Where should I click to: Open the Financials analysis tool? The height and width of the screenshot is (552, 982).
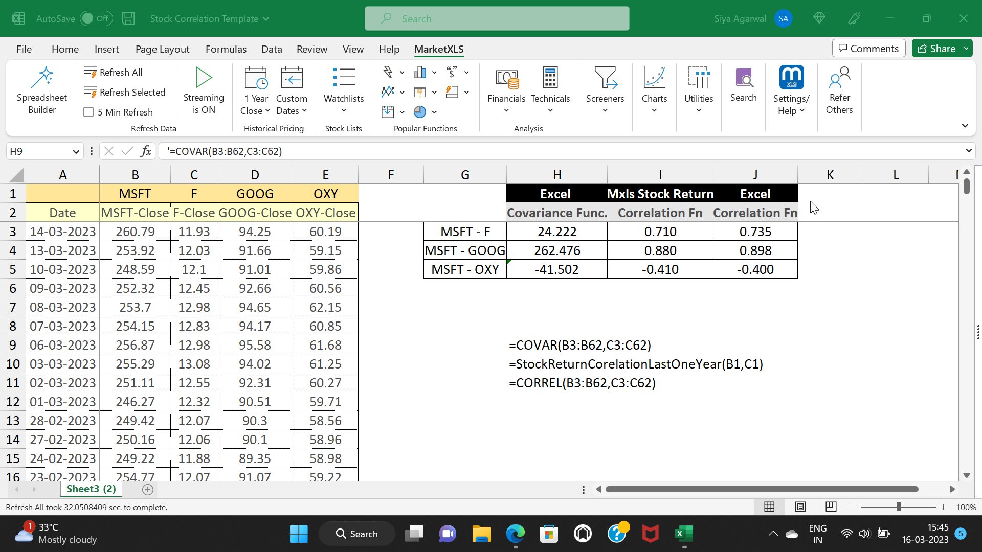click(x=506, y=91)
